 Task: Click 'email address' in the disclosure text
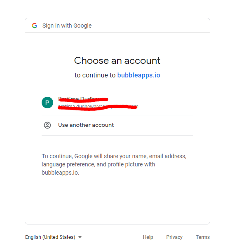[168, 157]
